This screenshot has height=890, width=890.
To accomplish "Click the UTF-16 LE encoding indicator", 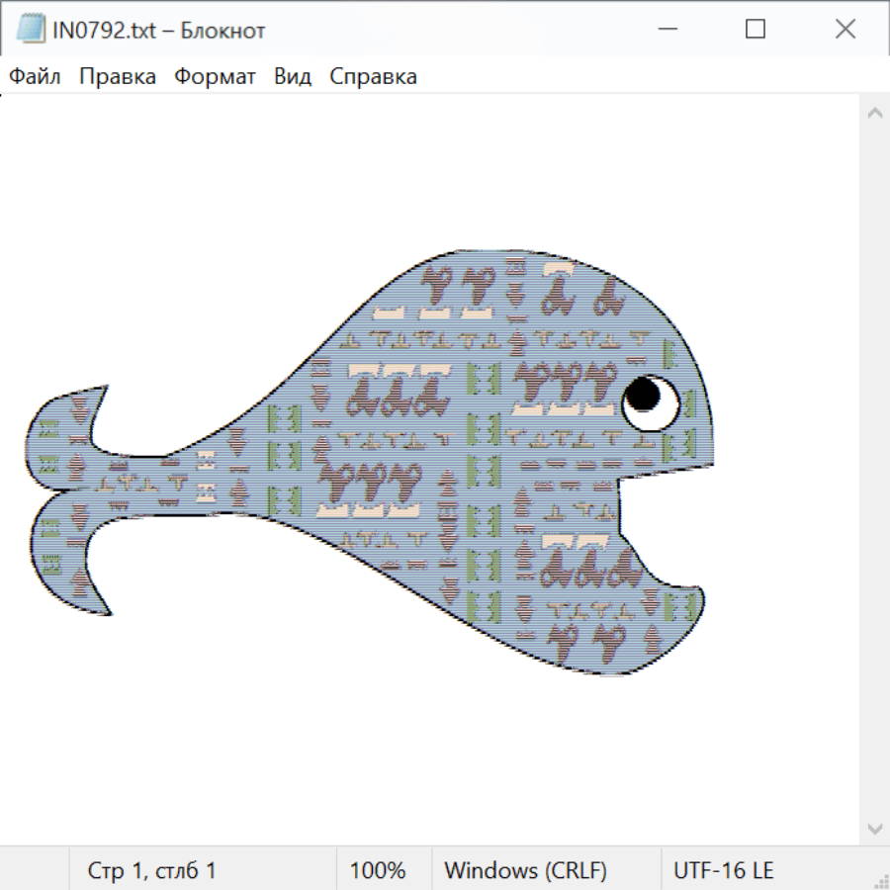I will coord(723,871).
